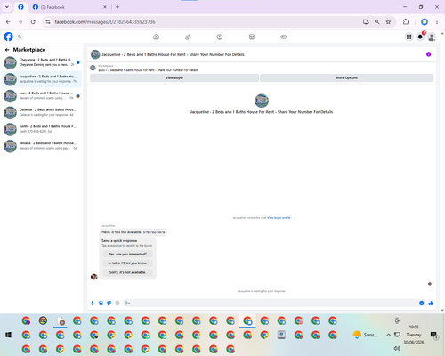Click the View buyer button
Viewport: 445px width, 356px height.
174,77
